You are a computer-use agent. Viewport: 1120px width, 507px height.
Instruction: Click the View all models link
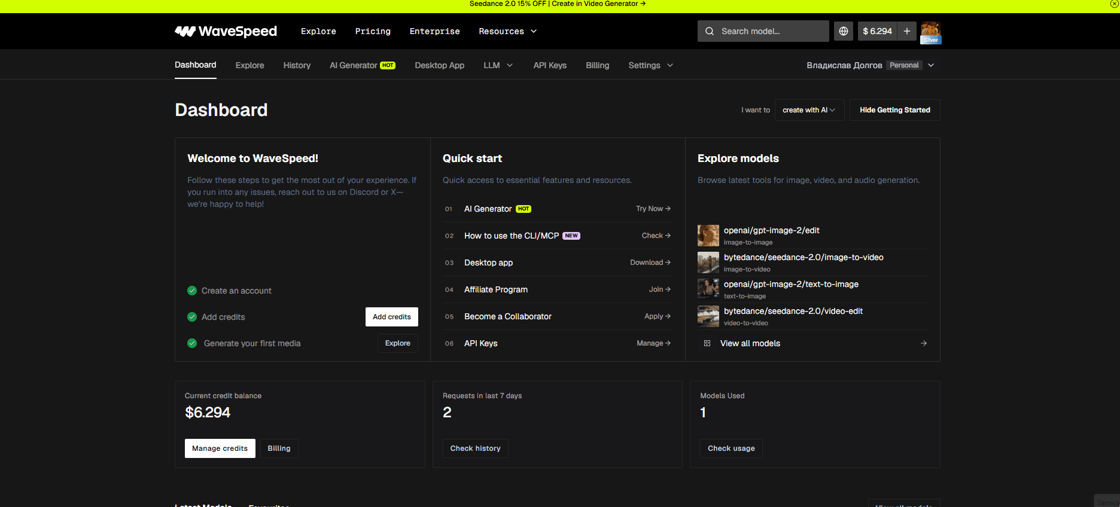[x=750, y=343]
